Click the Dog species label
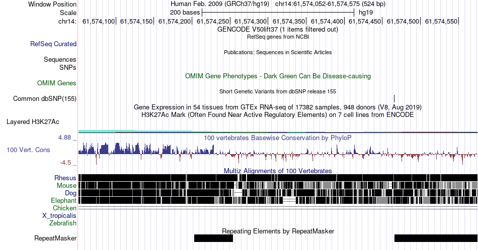 coord(71,193)
